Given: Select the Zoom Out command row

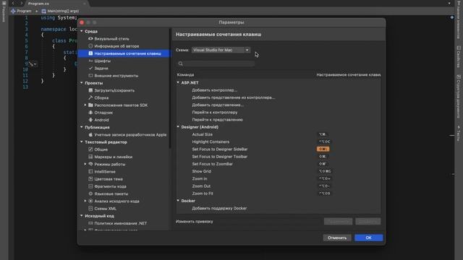Looking at the screenshot, I should coord(279,186).
